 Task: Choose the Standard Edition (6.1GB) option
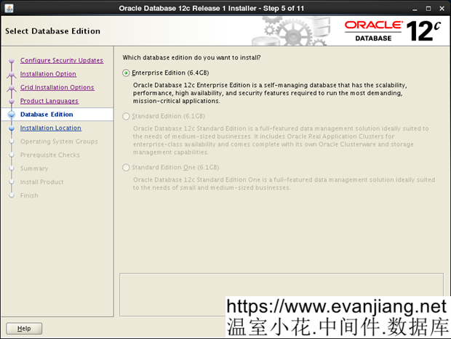click(x=127, y=116)
